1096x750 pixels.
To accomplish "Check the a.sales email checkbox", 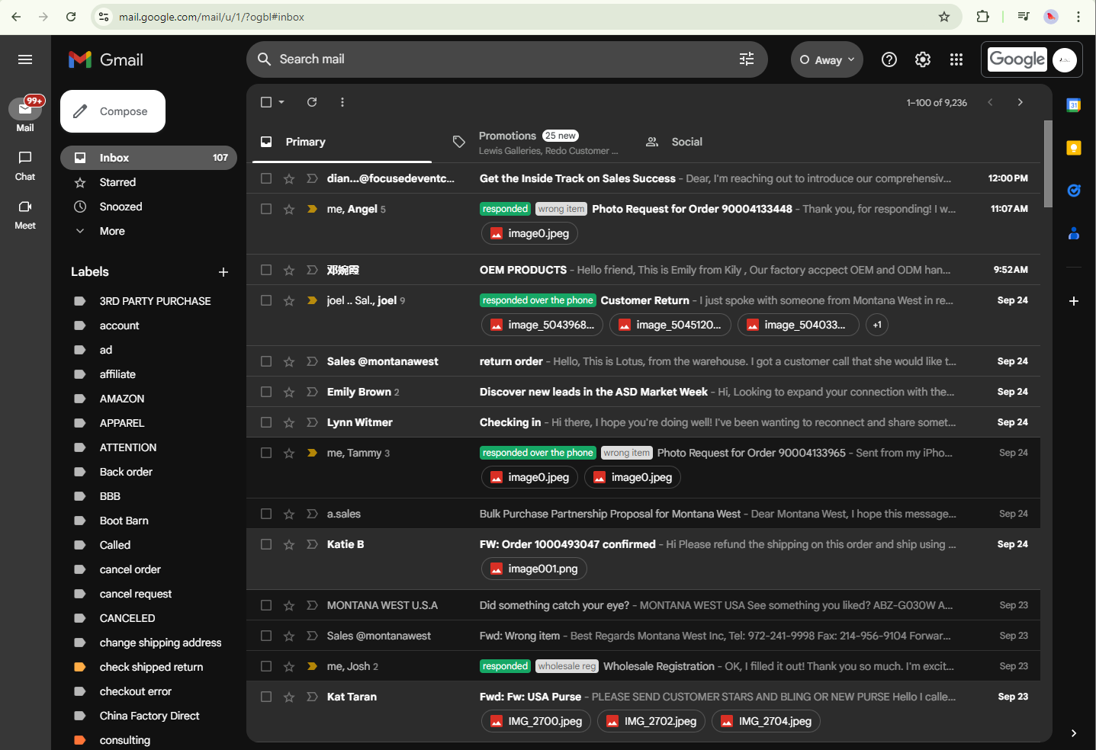I will 266,514.
